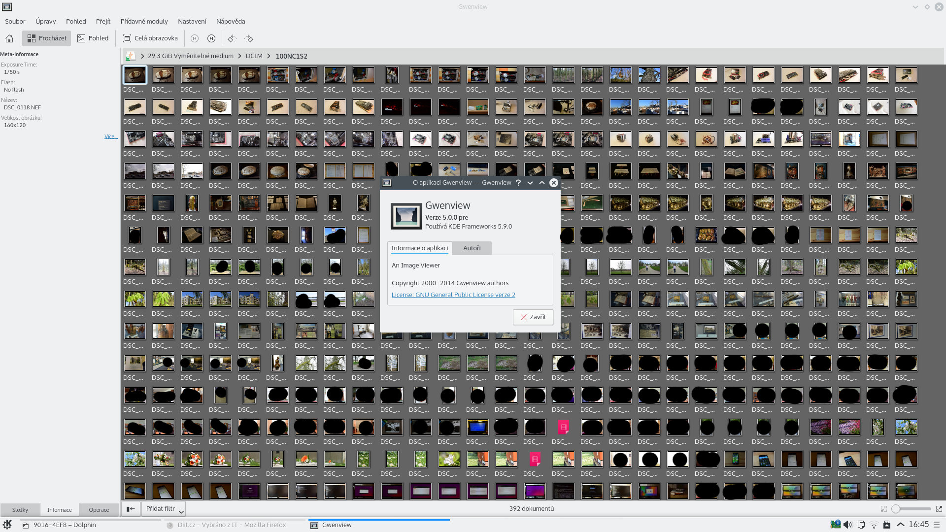Image resolution: width=946 pixels, height=532 pixels.
Task: Click the Gwenview window menu icon in title bar
Action: (x=7, y=7)
